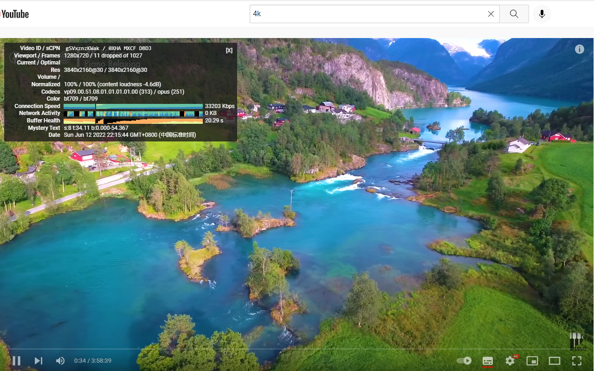Toggle the autoplay switch
594x371 pixels.
tap(464, 360)
